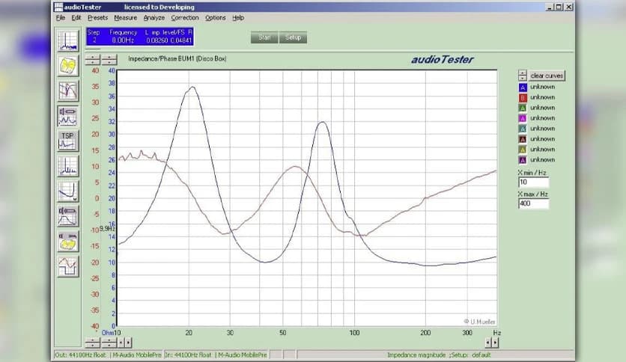This screenshot has height=362, width=626.
Task: Select blue curve A marker
Action: 523,88
